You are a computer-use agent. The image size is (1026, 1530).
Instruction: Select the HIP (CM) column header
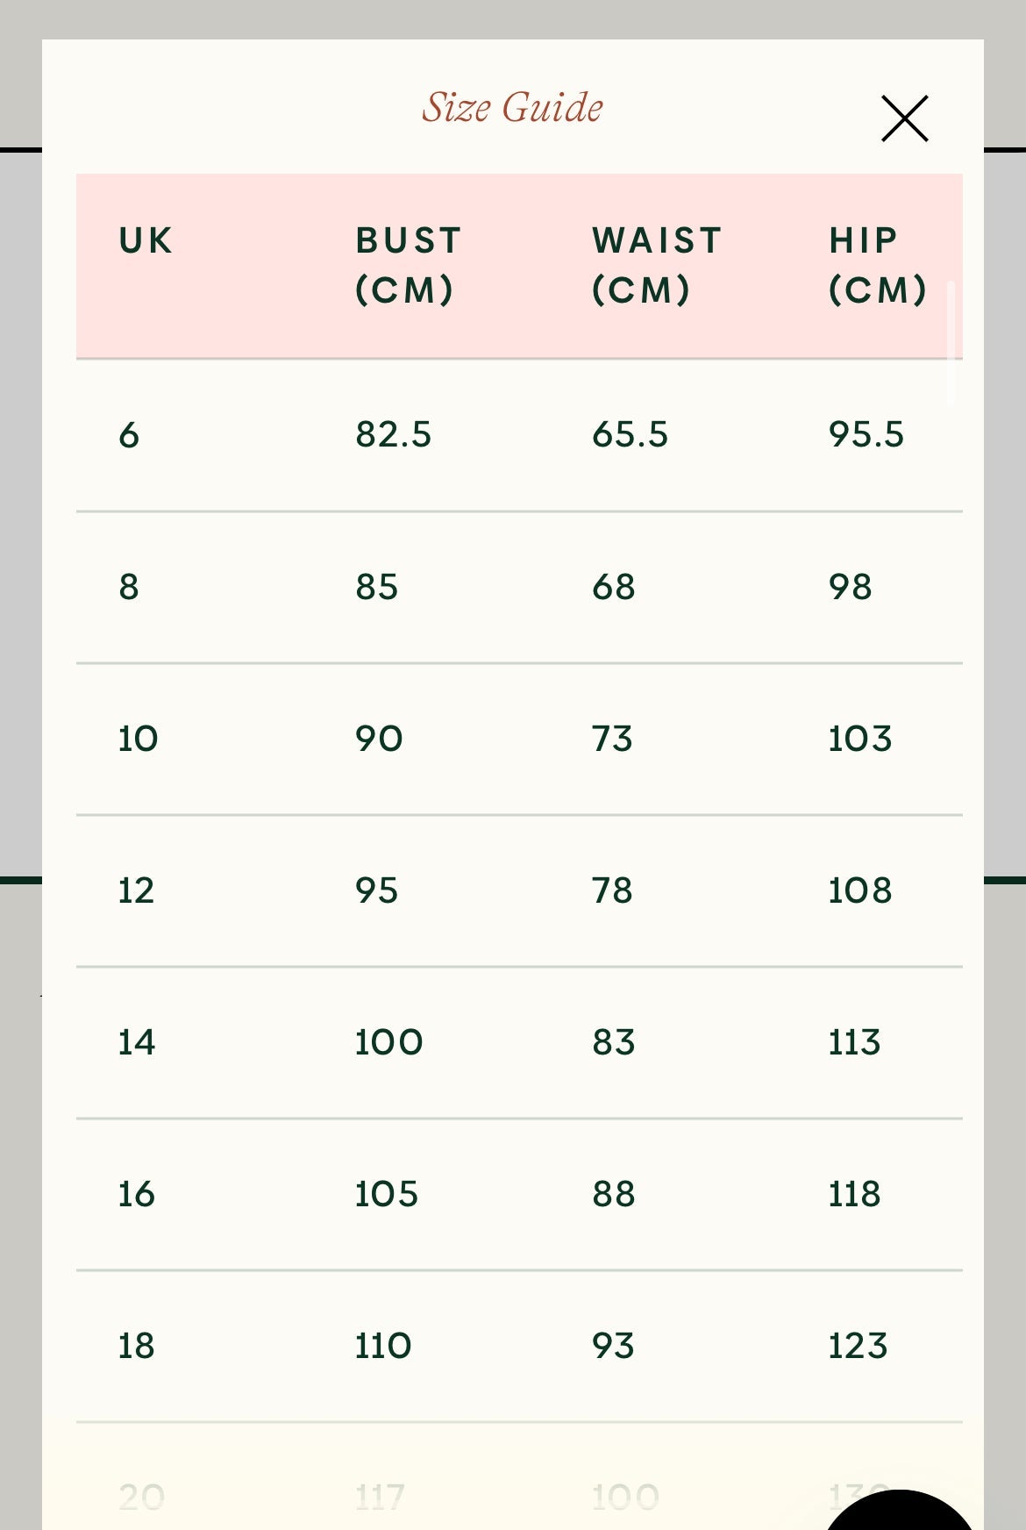coord(877,265)
